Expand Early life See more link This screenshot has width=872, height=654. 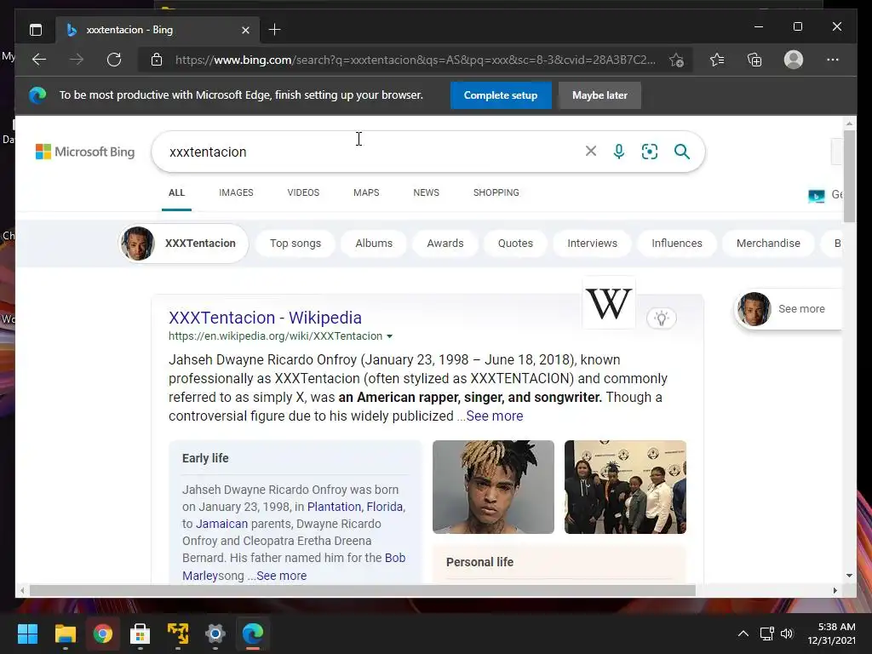281,576
